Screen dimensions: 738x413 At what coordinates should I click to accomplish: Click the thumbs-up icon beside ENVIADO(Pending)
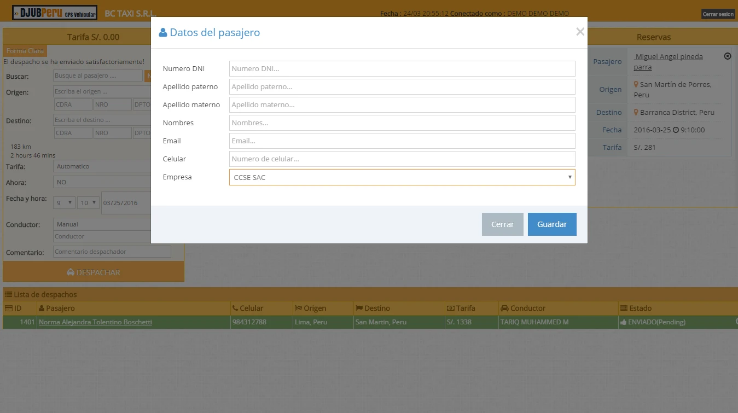[x=623, y=323]
